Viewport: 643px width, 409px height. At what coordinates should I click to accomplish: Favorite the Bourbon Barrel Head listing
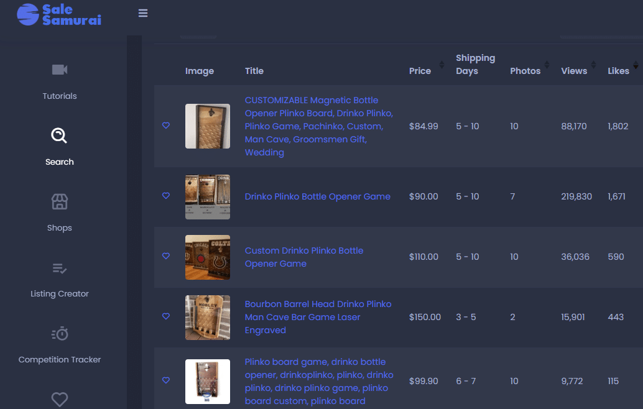click(166, 316)
